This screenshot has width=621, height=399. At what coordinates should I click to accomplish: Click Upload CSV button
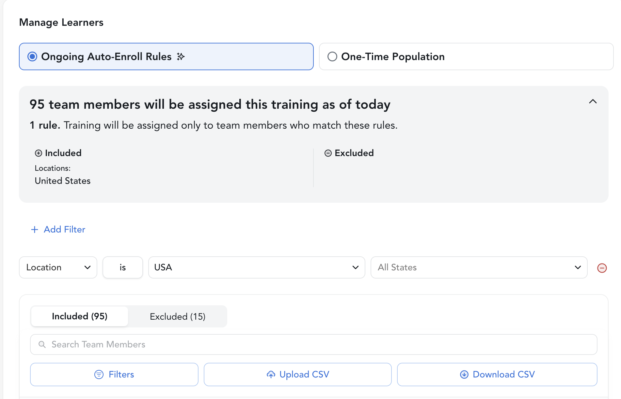click(x=298, y=375)
